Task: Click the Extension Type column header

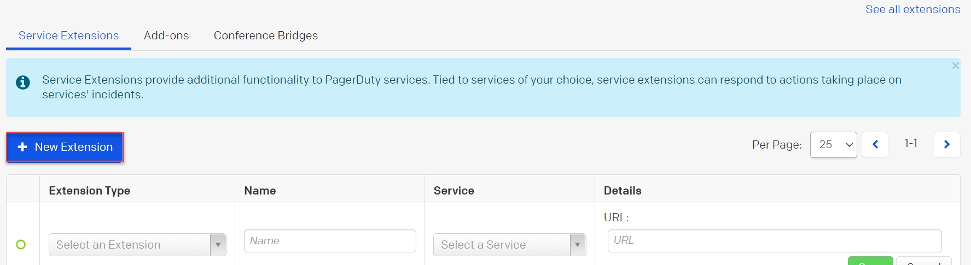Action: (x=90, y=191)
